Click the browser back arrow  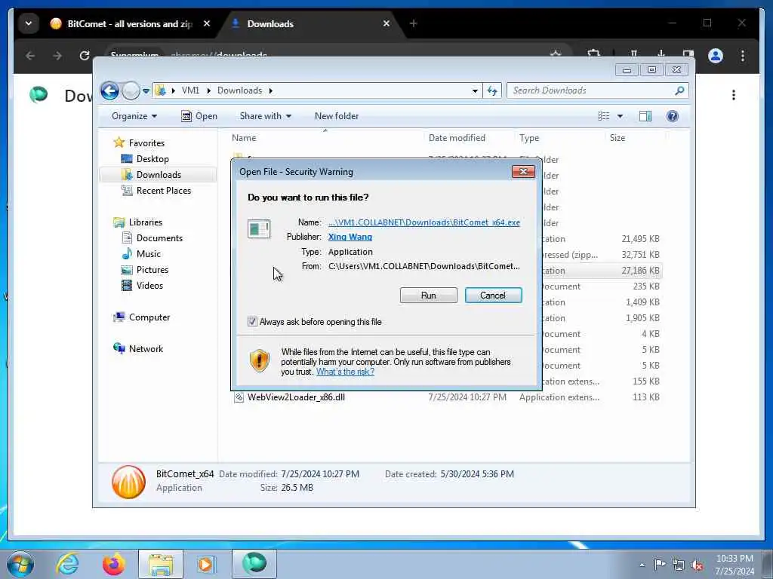click(30, 56)
